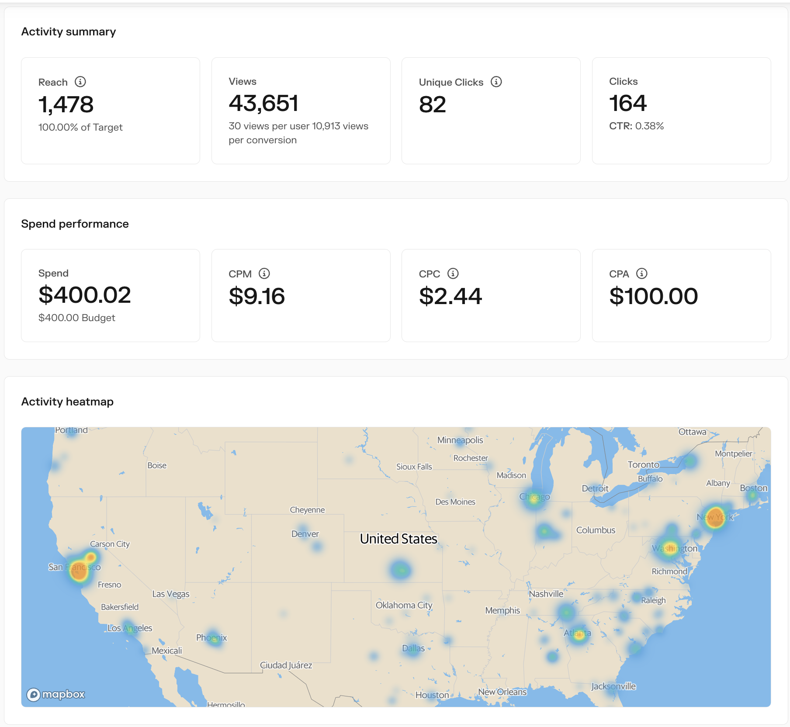
Task: Select the CPC value $2.44
Action: (x=450, y=296)
